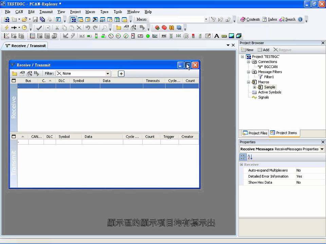The image size is (326, 244).
Task: Collapse the Connections tree node
Action: coord(249,62)
